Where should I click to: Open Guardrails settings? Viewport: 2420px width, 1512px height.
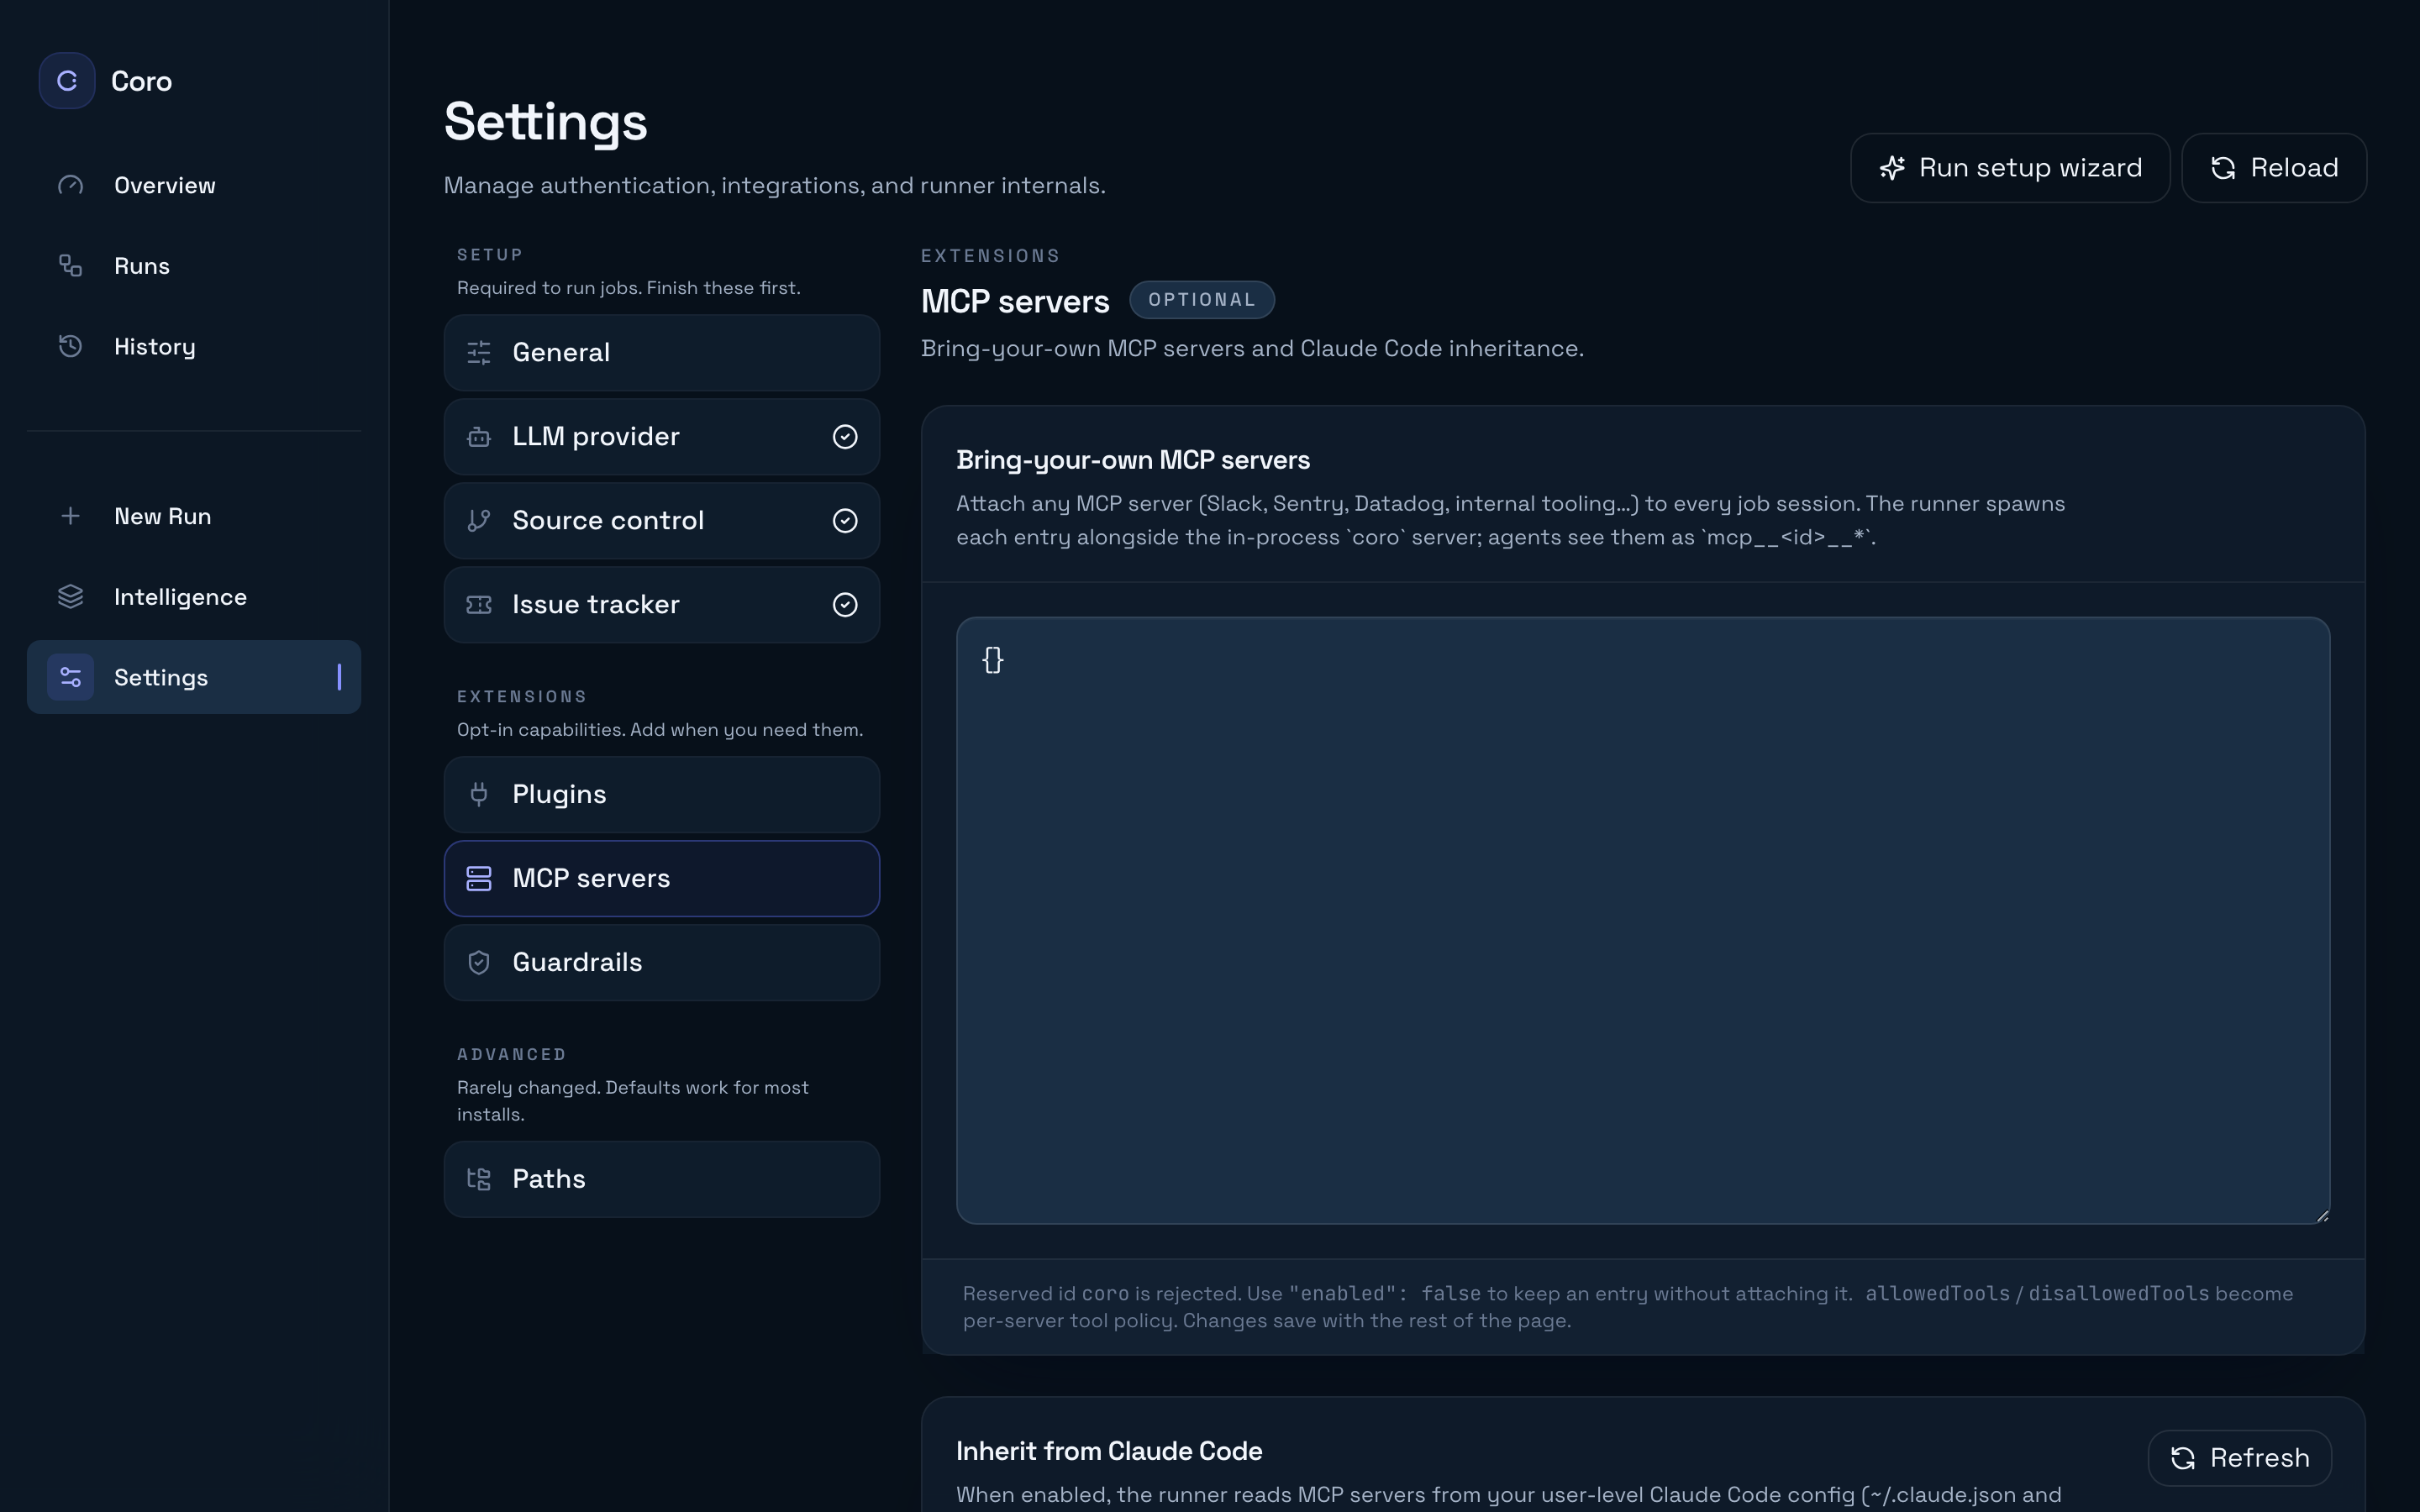pos(662,962)
